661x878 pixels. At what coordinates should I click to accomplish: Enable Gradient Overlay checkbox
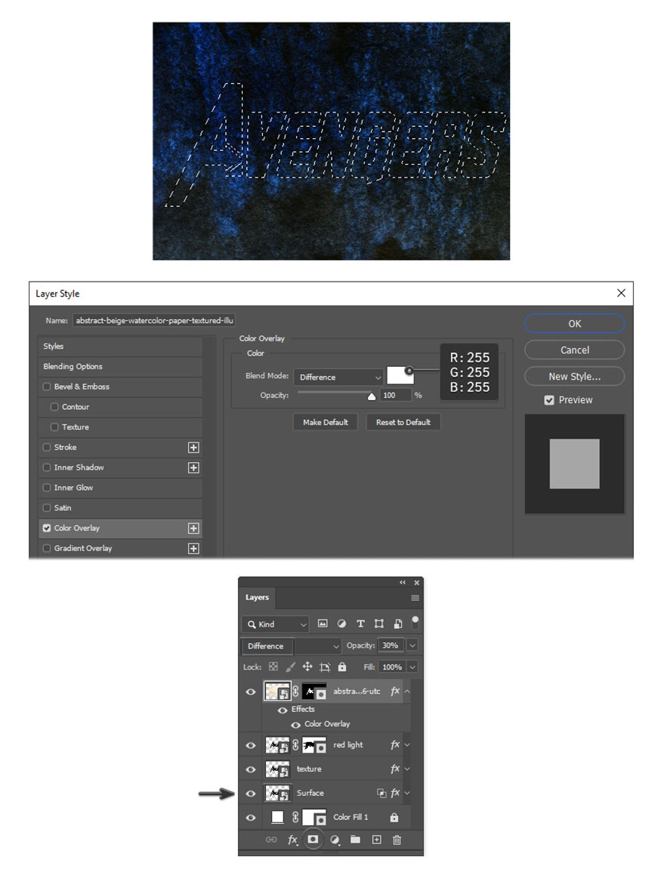(x=47, y=547)
